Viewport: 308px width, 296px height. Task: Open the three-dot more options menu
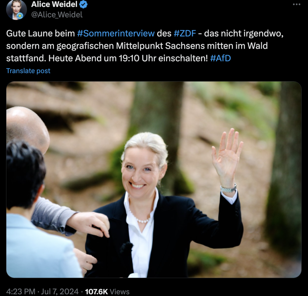point(297,4)
